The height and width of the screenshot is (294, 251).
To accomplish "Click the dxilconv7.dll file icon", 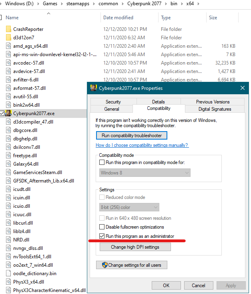I will pyautogui.click(x=8, y=147).
